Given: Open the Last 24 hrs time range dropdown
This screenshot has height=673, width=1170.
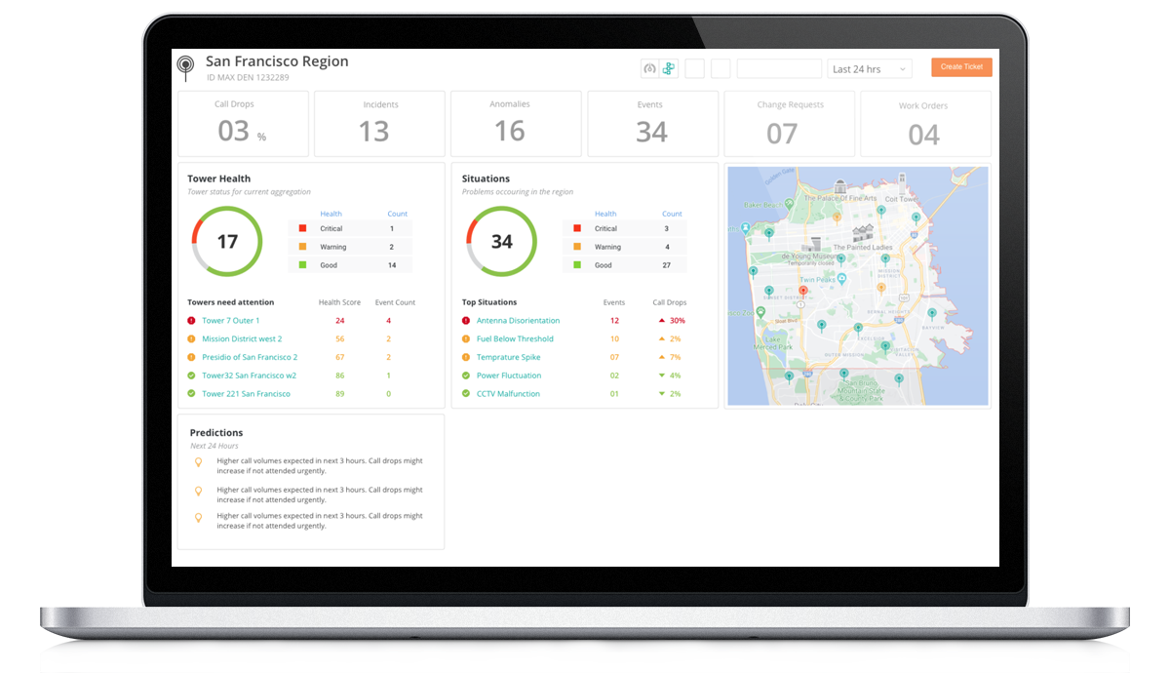Looking at the screenshot, I should [870, 69].
